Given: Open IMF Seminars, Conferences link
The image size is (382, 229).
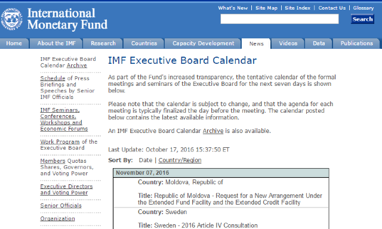Looking at the screenshot, I should [x=64, y=119].
